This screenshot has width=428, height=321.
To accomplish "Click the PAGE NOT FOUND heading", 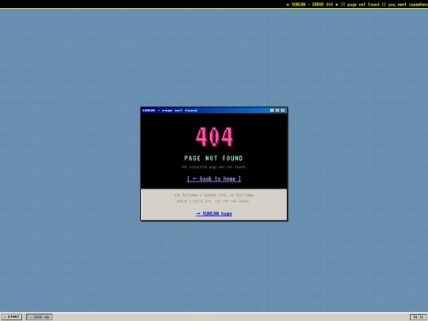I will pos(213,159).
